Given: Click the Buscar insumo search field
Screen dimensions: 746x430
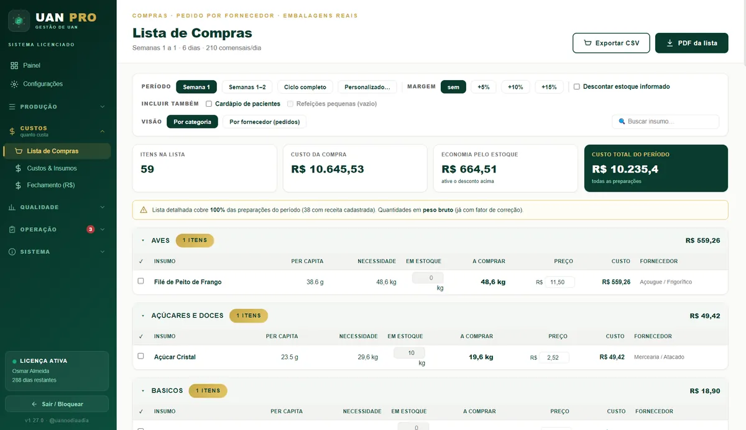Looking at the screenshot, I should click(x=665, y=122).
